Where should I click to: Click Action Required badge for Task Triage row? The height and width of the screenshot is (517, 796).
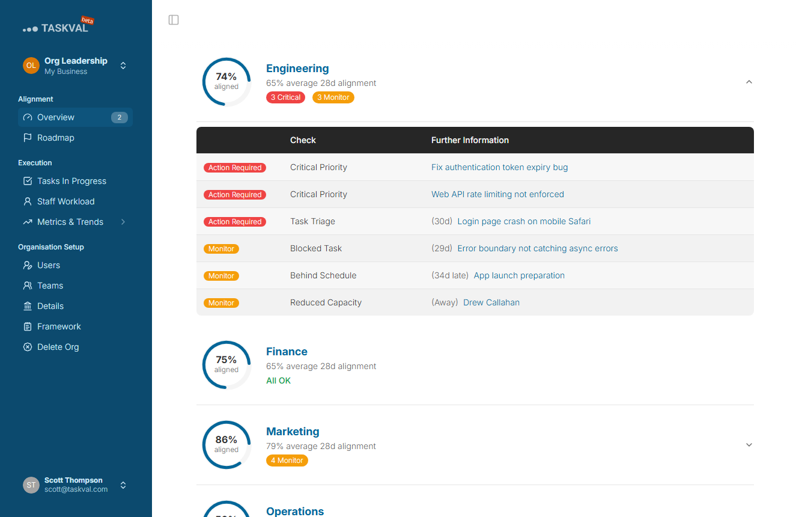pyautogui.click(x=235, y=222)
